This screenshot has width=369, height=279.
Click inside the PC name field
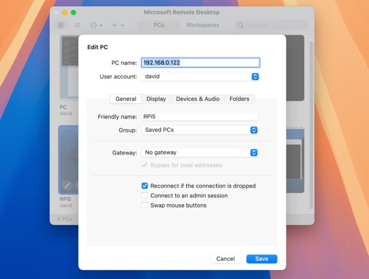coord(200,62)
